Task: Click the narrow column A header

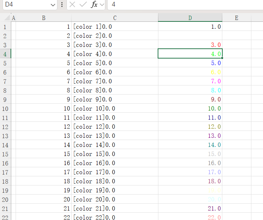Action: coord(14,18)
